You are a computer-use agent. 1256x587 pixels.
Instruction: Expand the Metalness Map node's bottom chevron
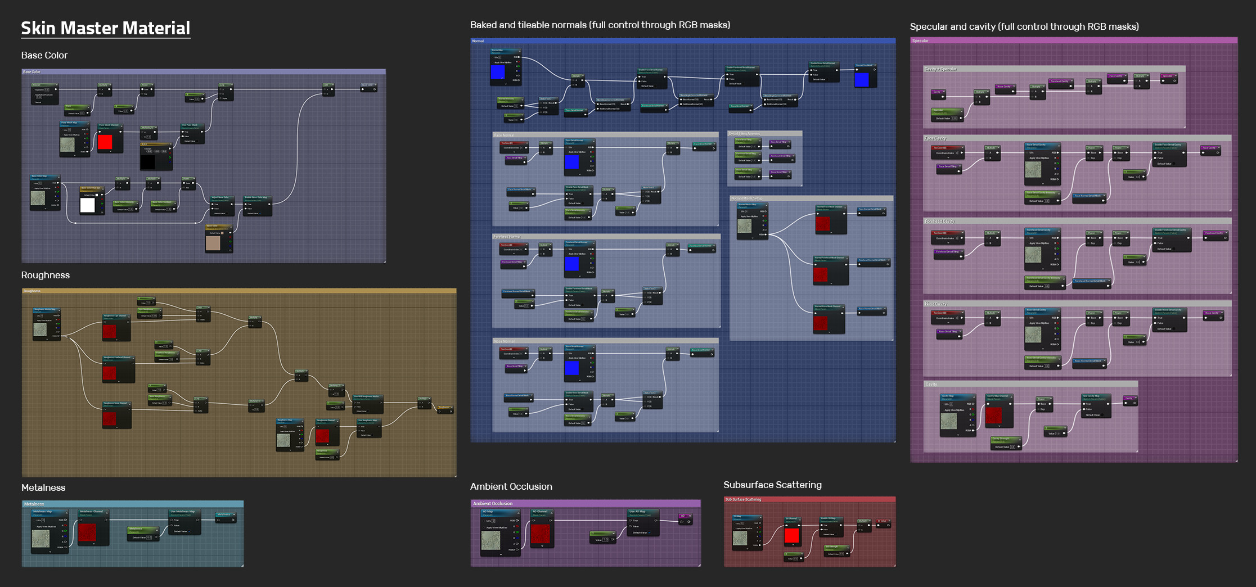(x=50, y=552)
